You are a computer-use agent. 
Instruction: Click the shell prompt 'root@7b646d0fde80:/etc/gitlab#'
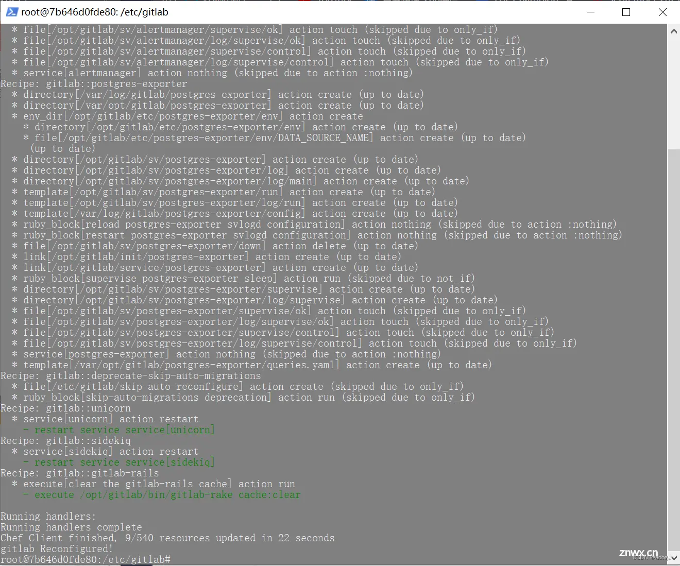pos(86,560)
